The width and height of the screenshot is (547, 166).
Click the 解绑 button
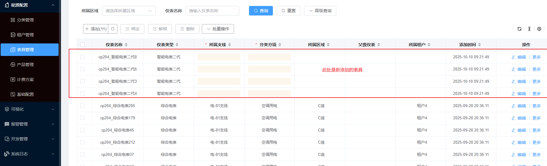pyautogui.click(x=160, y=29)
